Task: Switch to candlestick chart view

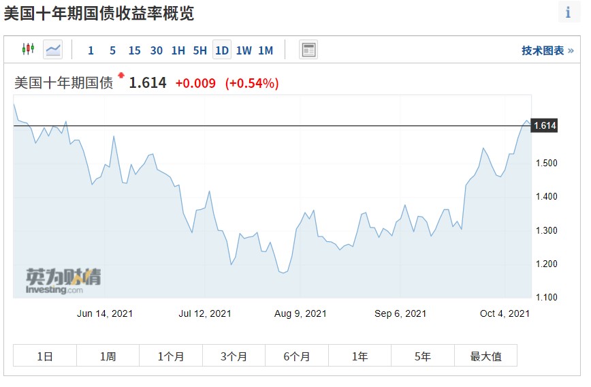Action: coord(29,50)
